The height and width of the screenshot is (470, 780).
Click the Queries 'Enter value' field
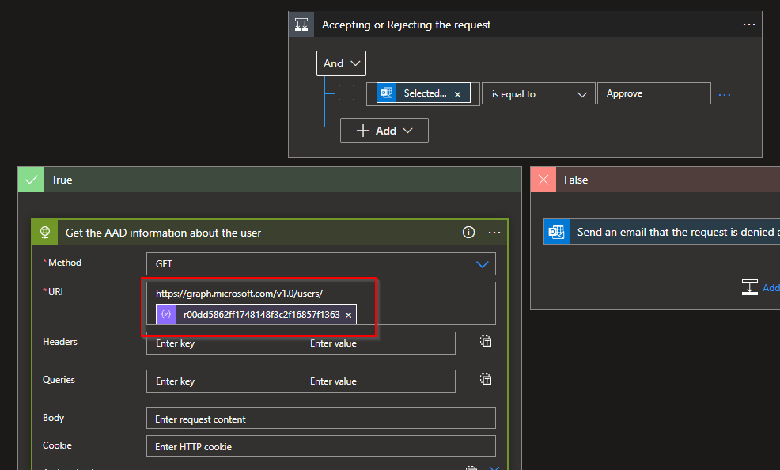click(x=378, y=381)
